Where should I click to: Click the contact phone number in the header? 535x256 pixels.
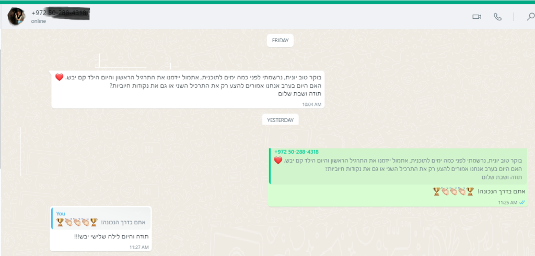click(x=61, y=13)
